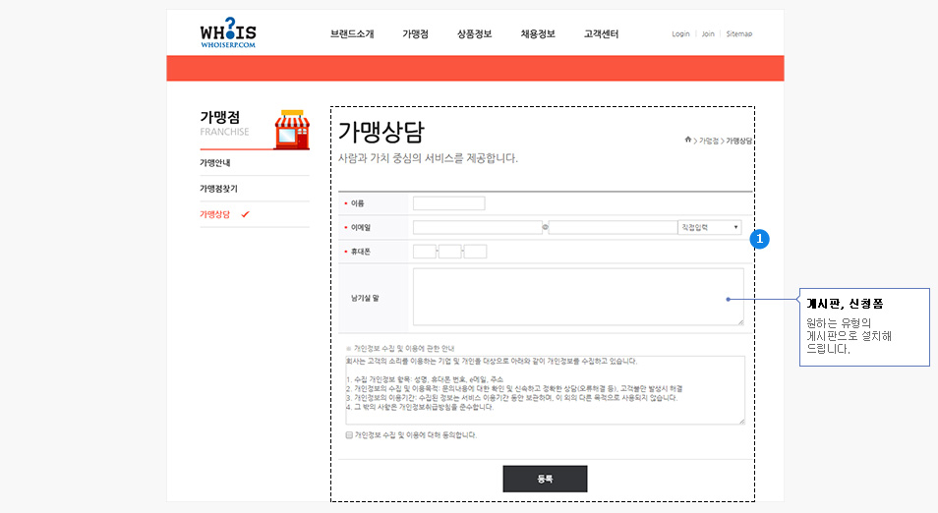Click the WHOIS logo in header

pyautogui.click(x=227, y=33)
